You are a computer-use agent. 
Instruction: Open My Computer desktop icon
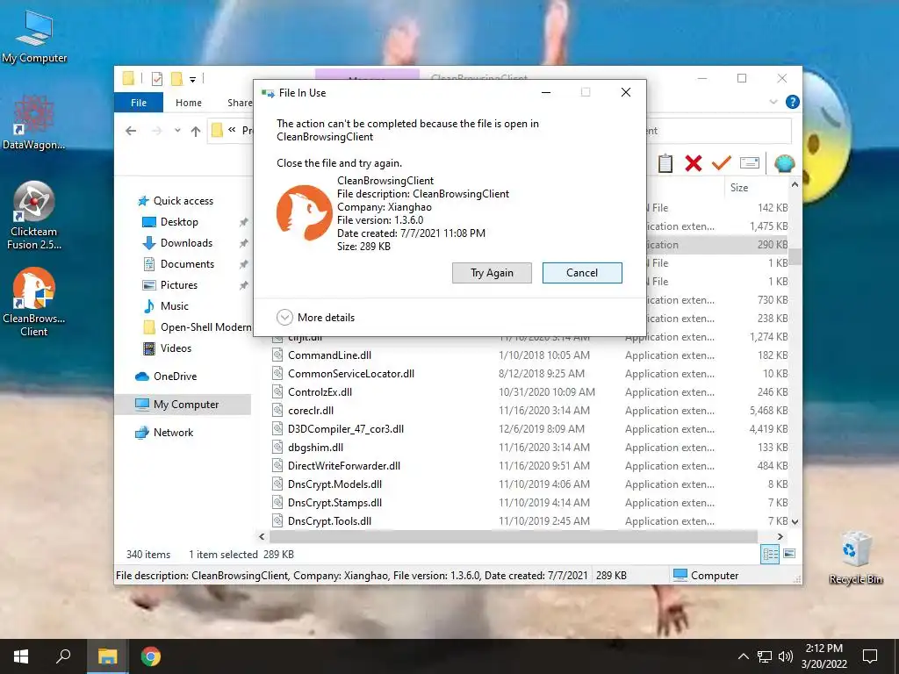pos(34,36)
